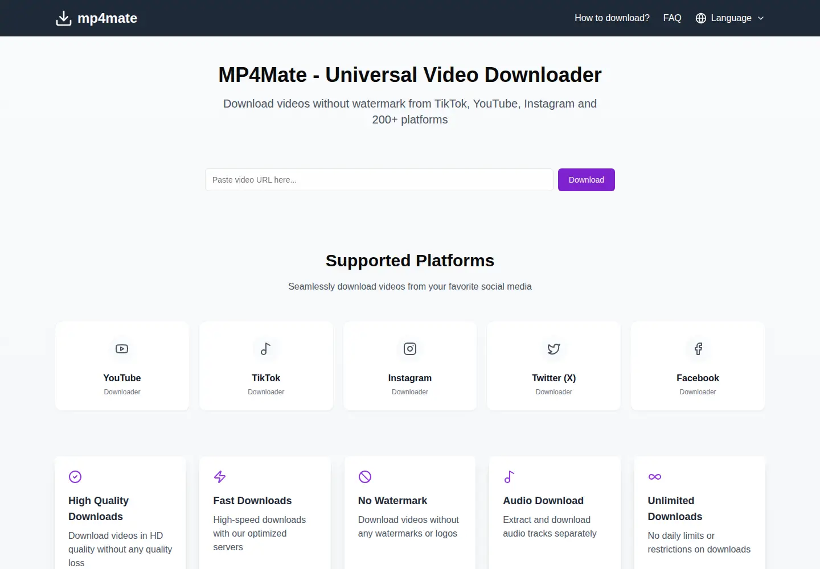Select the TikTok music note icon
Image resolution: width=820 pixels, height=569 pixels.
[x=266, y=349]
